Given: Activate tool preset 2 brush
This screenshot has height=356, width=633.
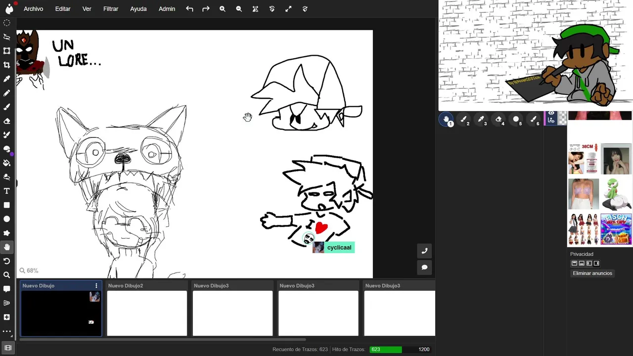Looking at the screenshot, I should click(x=464, y=120).
